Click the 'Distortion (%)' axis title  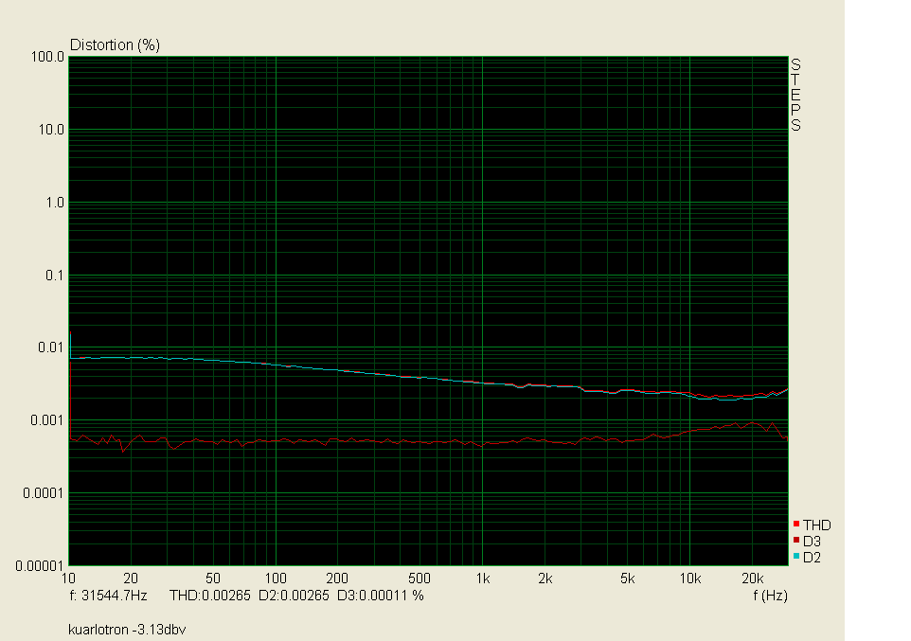tap(115, 45)
